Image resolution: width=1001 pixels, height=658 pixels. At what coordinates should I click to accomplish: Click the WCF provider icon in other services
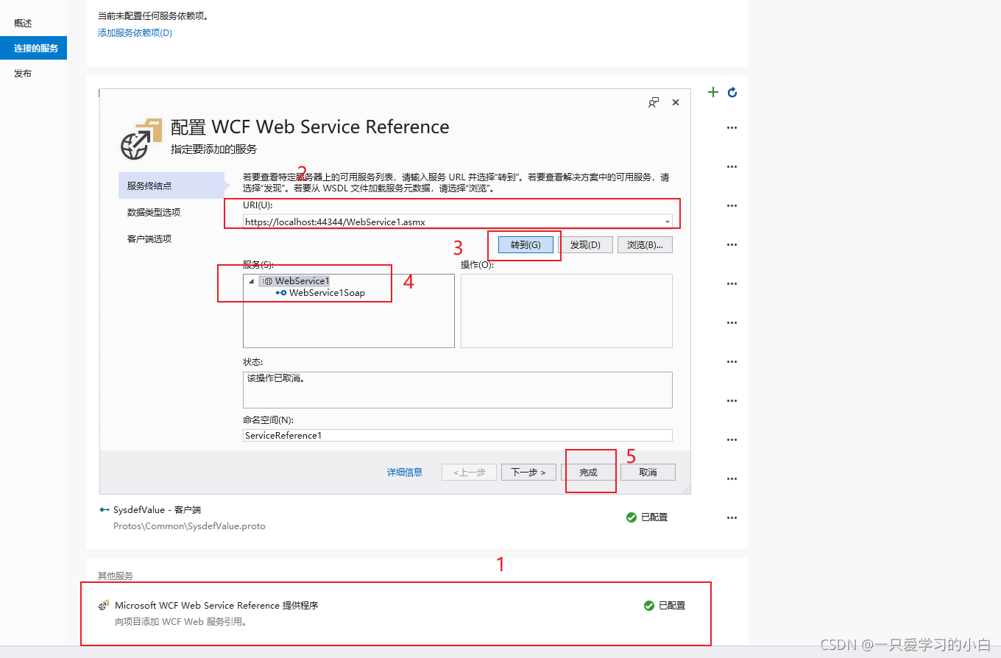point(104,606)
